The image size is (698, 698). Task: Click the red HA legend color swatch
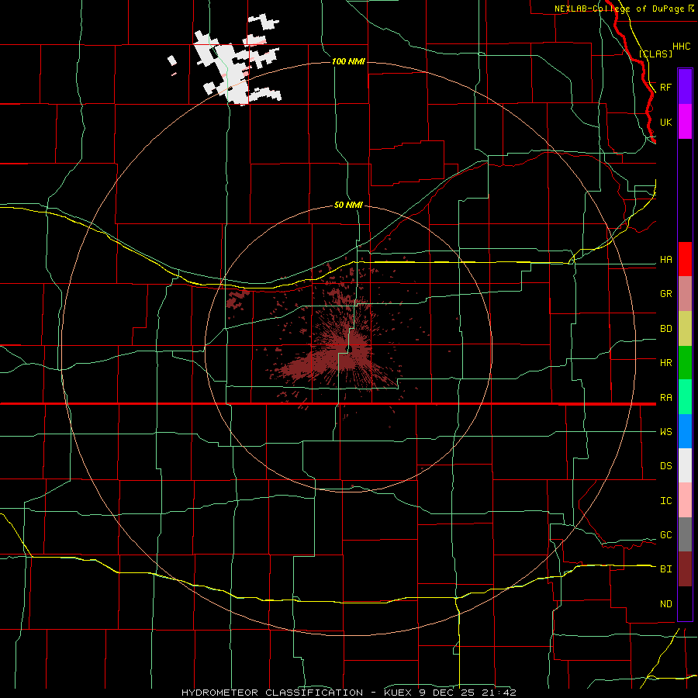coord(685,259)
